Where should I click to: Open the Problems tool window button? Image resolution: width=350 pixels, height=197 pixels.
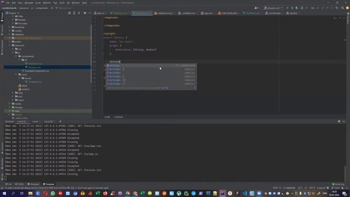(33, 184)
